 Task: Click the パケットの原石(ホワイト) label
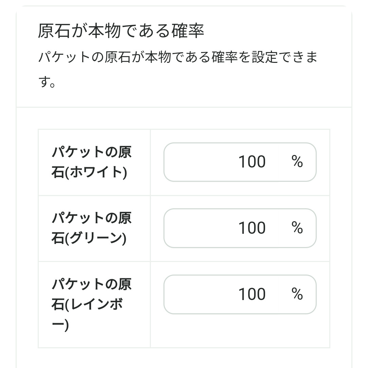(91, 162)
